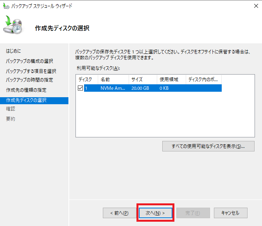Open すべての使用可能なディスクを表示 dialog
Image resolution: width=262 pixels, height=226 pixels.
tap(208, 146)
